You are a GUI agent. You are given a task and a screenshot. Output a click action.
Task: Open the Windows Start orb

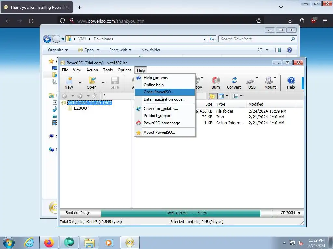(x=9, y=243)
